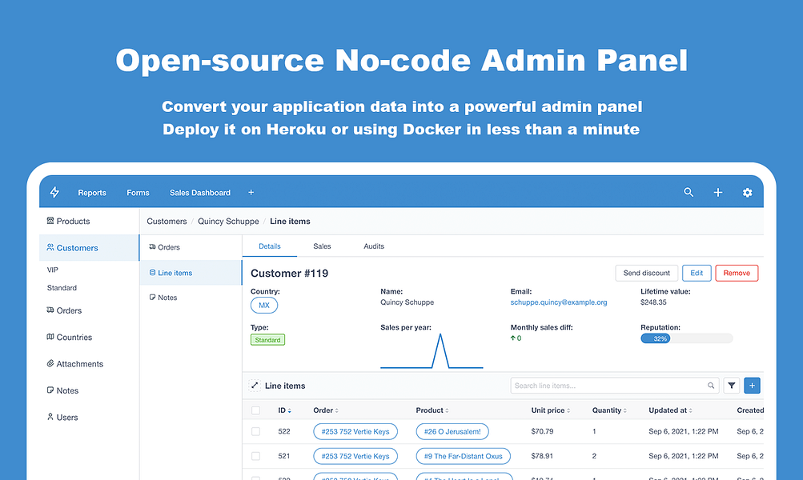
Task: Click the Orders icon in customer submenu
Action: [x=152, y=246]
